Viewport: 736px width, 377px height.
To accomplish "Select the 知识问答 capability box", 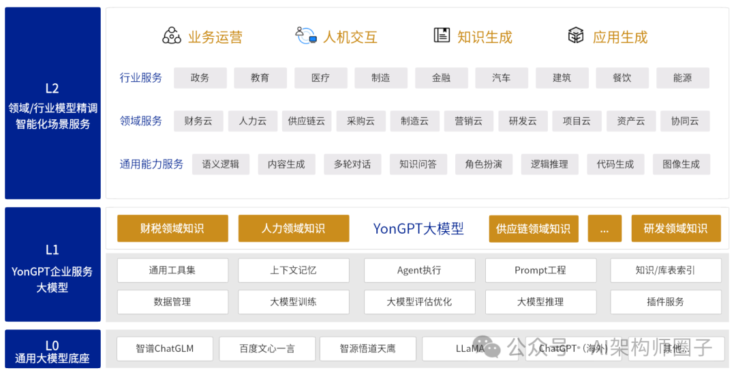I will (x=418, y=164).
